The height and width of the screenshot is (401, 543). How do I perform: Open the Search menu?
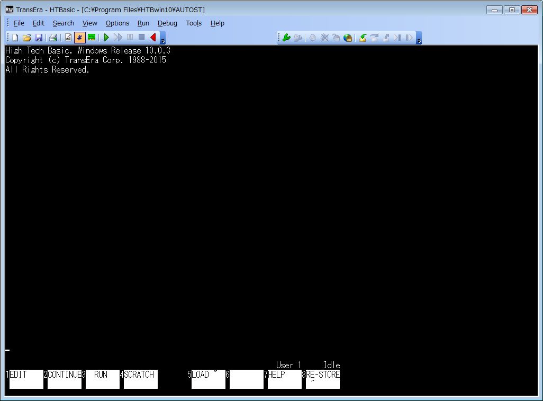pyautogui.click(x=64, y=23)
